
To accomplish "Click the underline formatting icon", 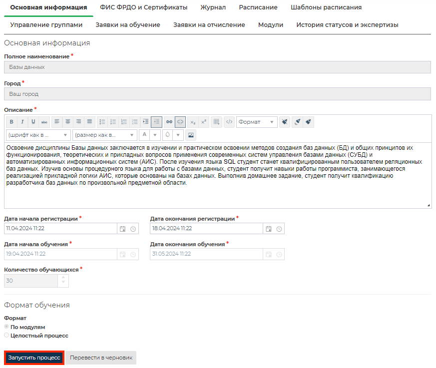I will 33,122.
